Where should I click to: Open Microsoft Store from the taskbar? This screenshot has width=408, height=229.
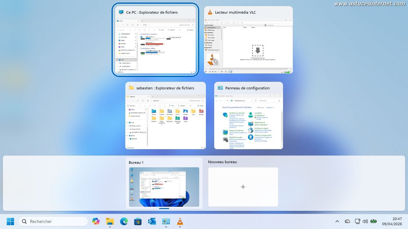pyautogui.click(x=138, y=221)
